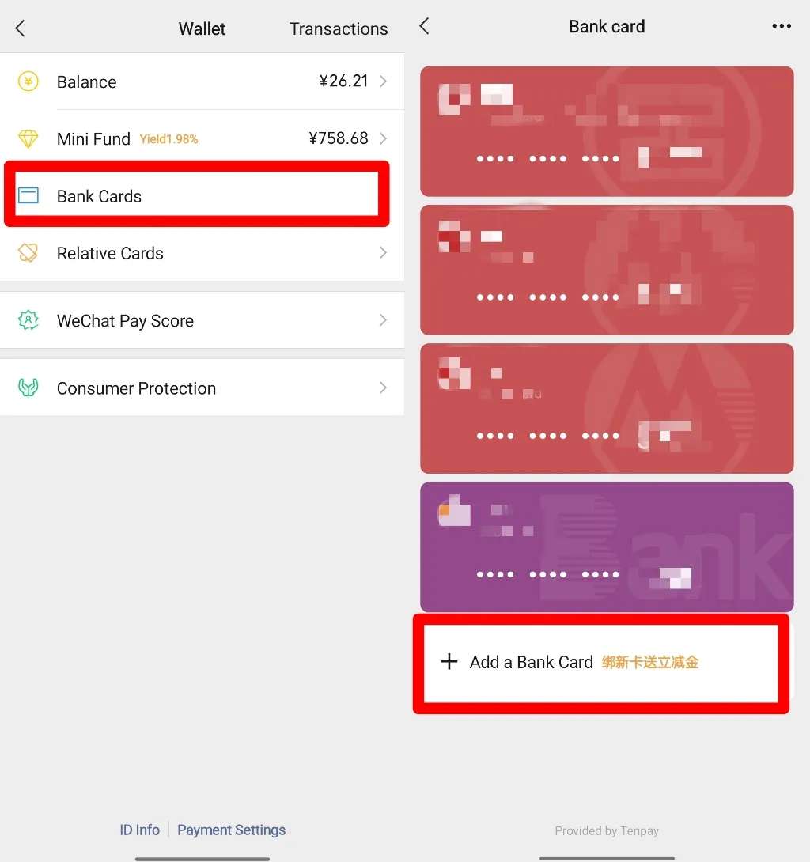The height and width of the screenshot is (862, 810).
Task: Tap the back arrow on Bank card screen
Action: pos(424,26)
